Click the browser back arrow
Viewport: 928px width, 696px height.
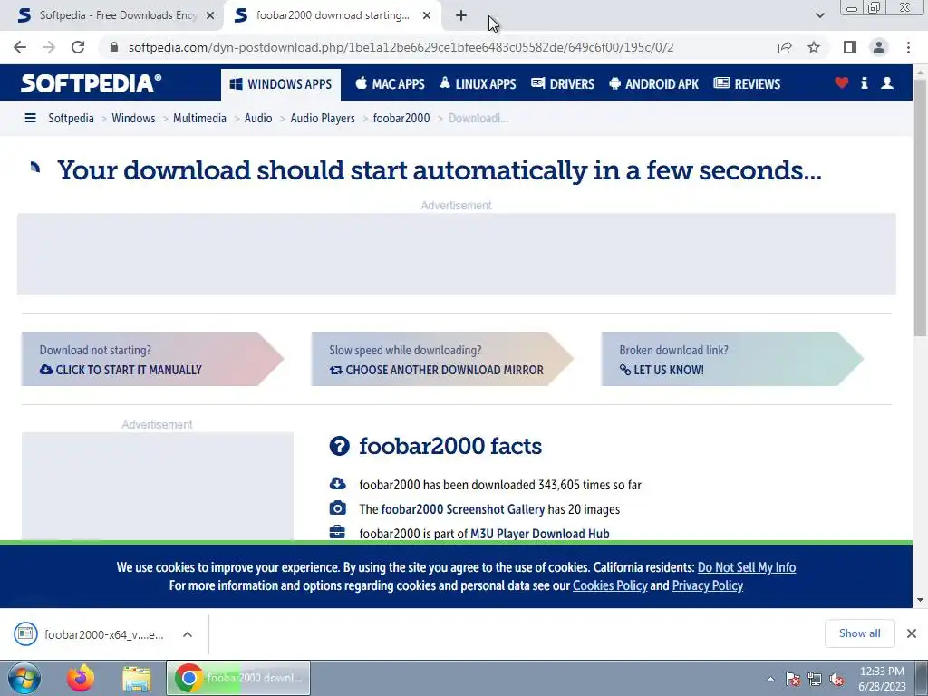click(x=20, y=47)
